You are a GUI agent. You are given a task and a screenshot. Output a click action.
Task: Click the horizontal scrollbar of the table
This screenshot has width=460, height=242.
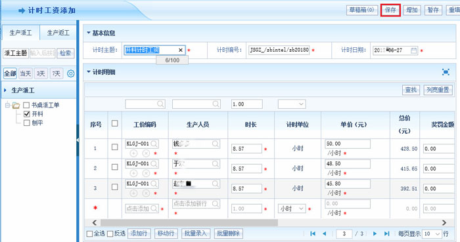(189, 223)
